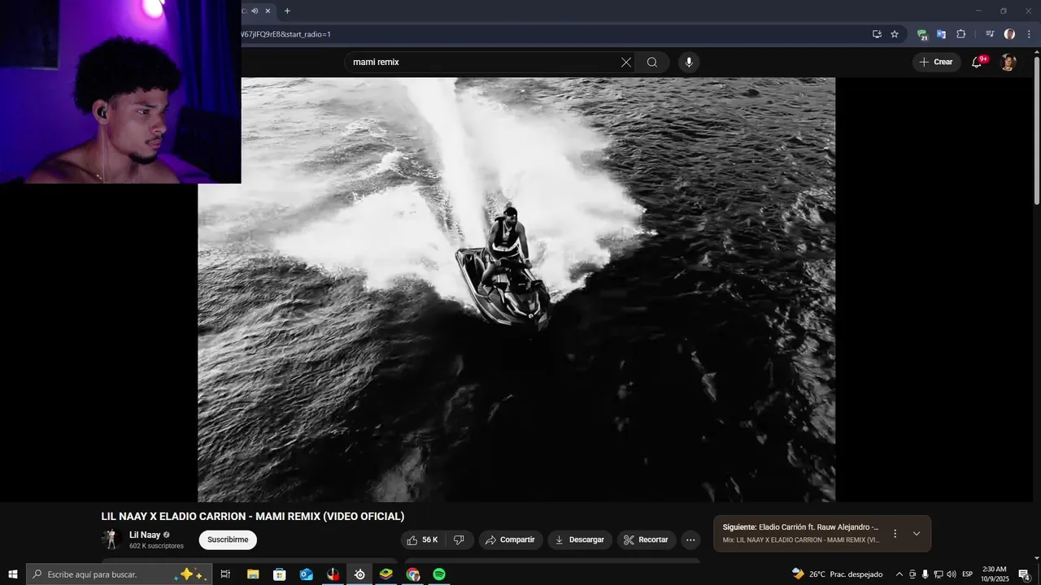Install app icon in address bar

pos(877,34)
